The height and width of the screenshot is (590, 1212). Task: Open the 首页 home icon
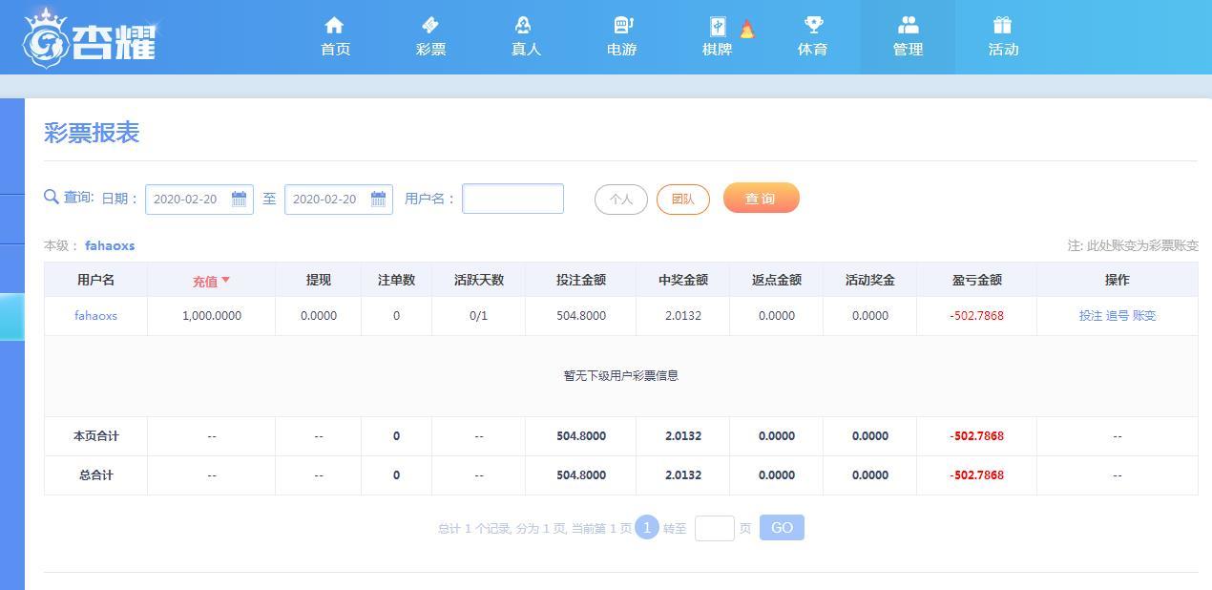pos(334,25)
